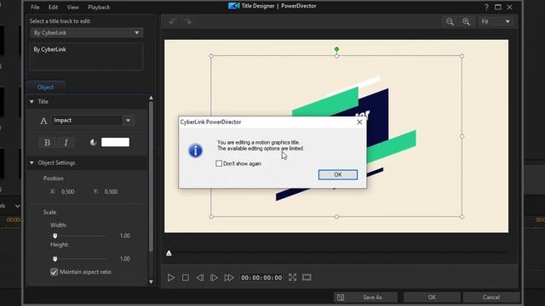Click the X position value 0.500
The image size is (545, 306).
click(68, 191)
